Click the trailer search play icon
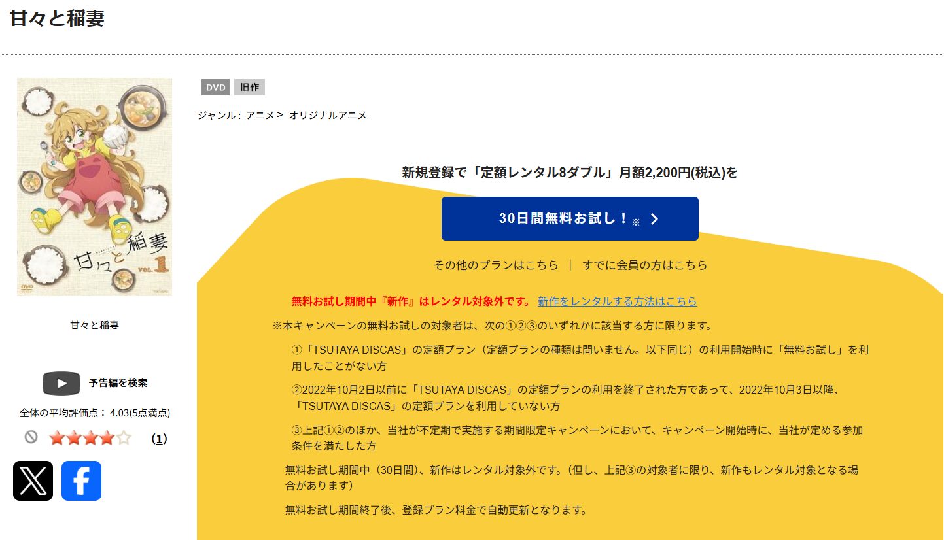944x540 pixels. click(x=61, y=383)
